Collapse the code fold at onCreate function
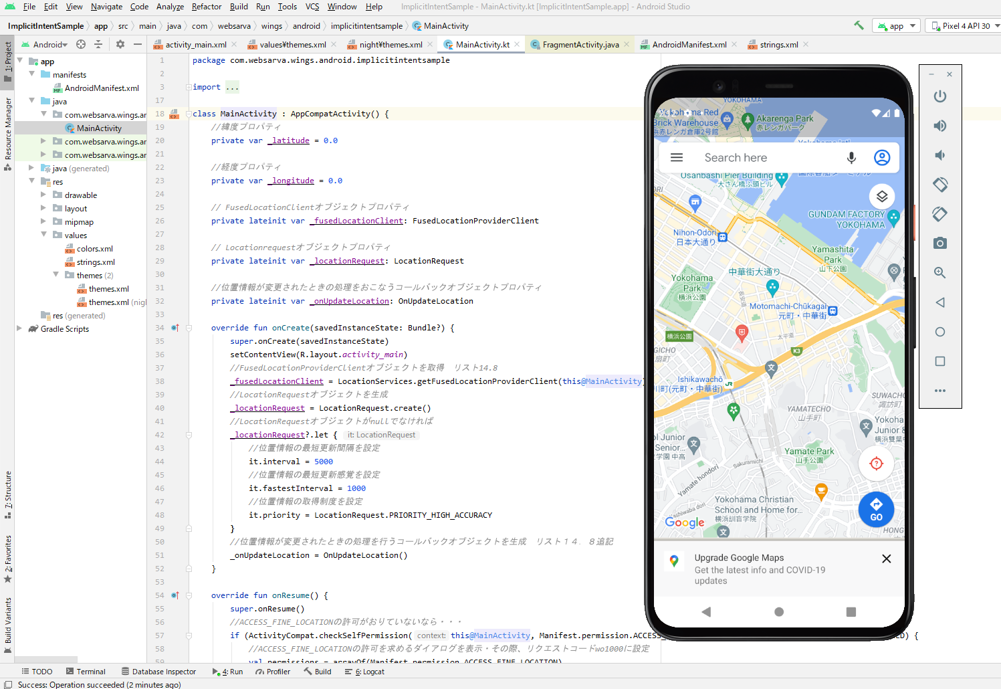 pos(189,328)
